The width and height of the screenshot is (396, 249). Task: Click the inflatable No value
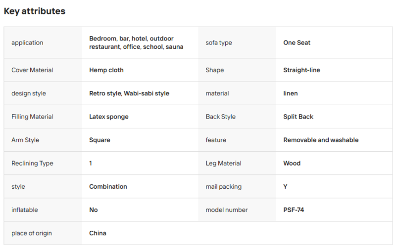(94, 210)
